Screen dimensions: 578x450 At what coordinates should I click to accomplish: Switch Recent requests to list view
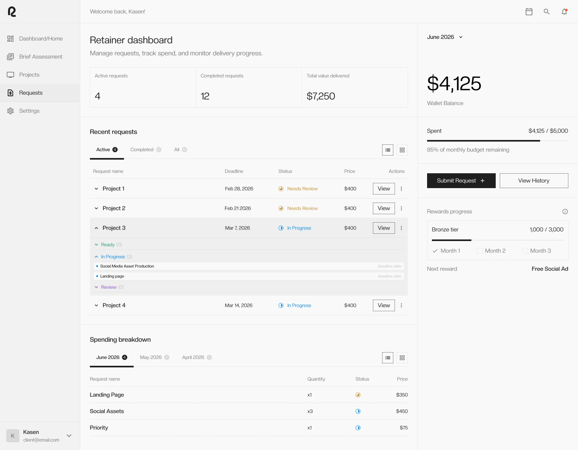click(x=388, y=150)
